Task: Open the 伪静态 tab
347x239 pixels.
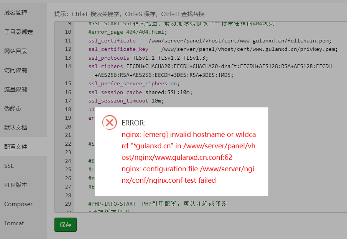Action: click(x=13, y=108)
